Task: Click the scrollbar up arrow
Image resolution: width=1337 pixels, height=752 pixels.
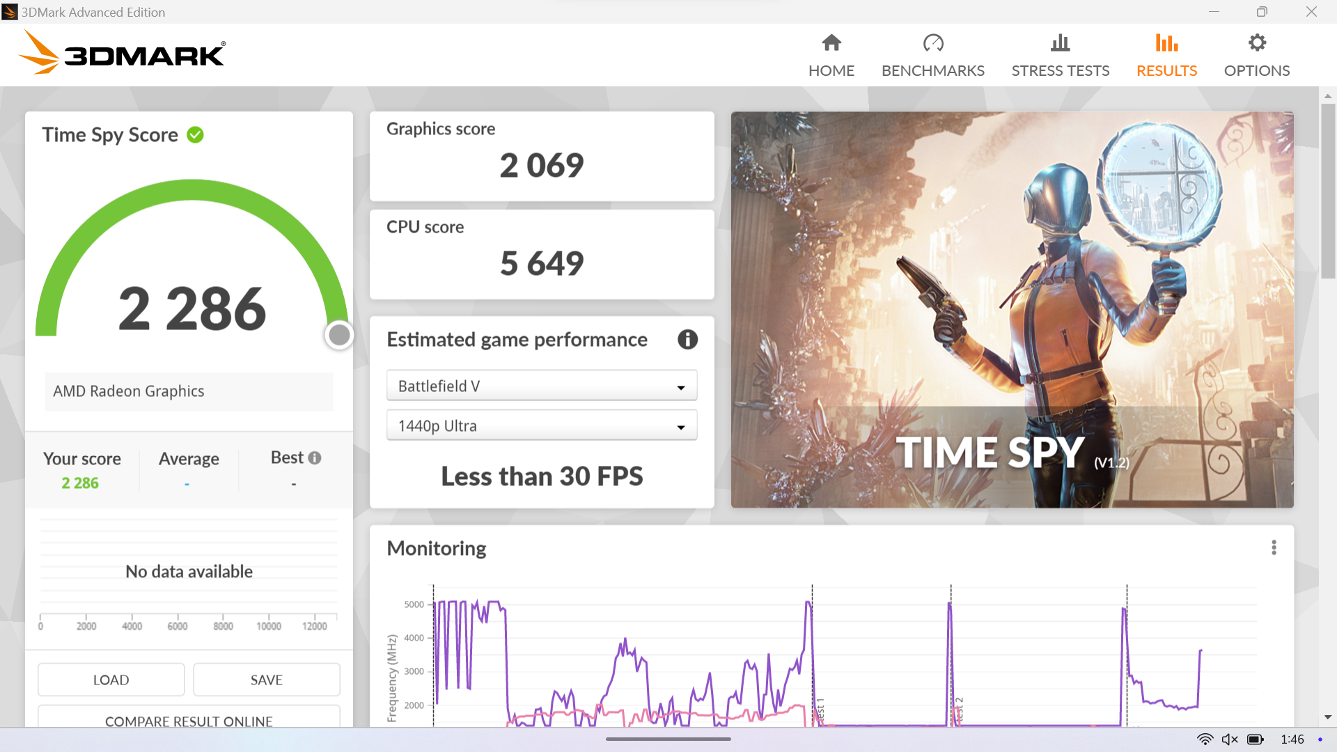Action: tap(1328, 95)
